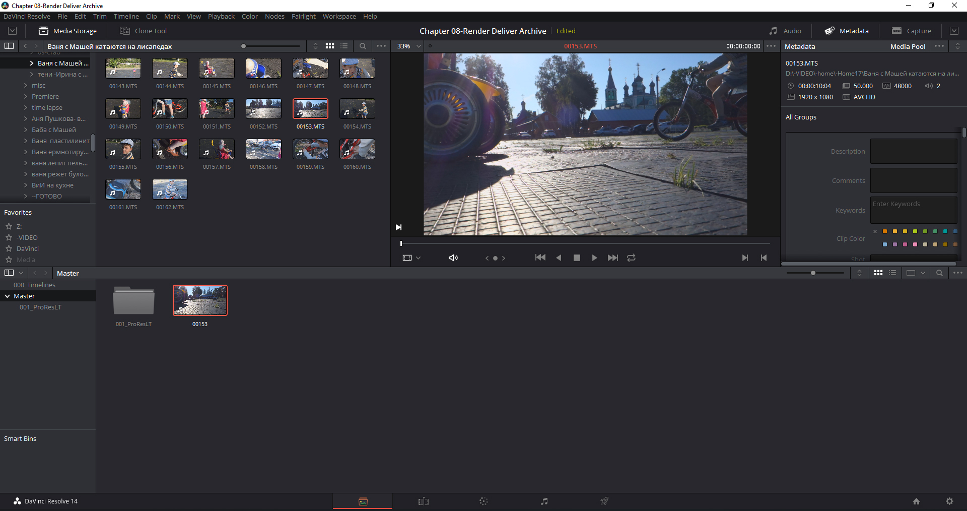
Task: Open the 33% viewer zoom dropdown
Action: (409, 46)
